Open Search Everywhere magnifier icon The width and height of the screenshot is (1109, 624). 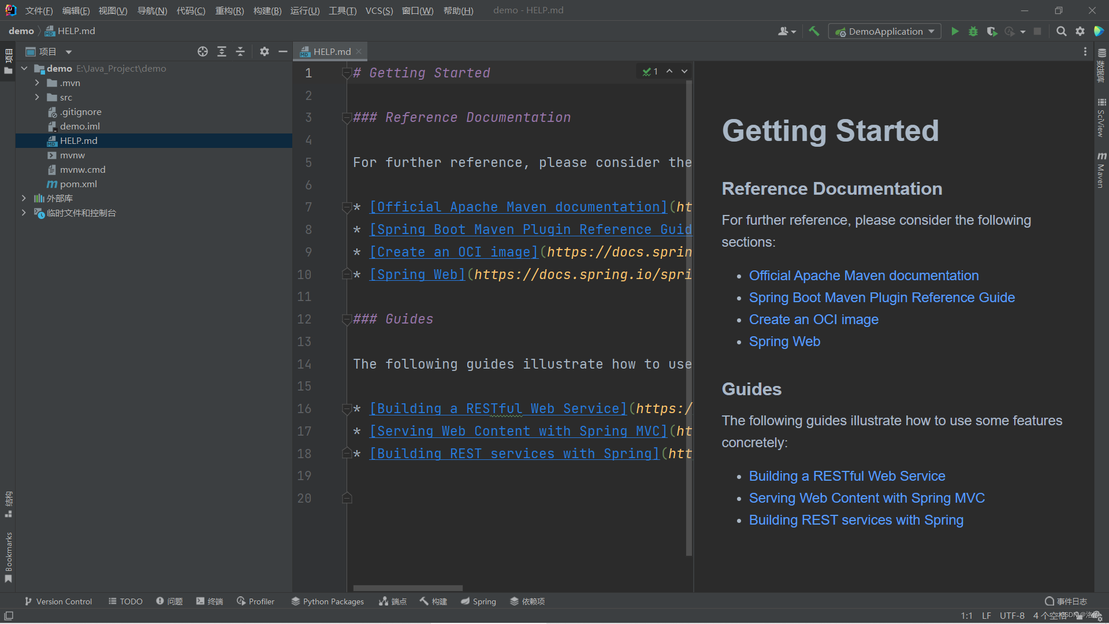tap(1061, 31)
